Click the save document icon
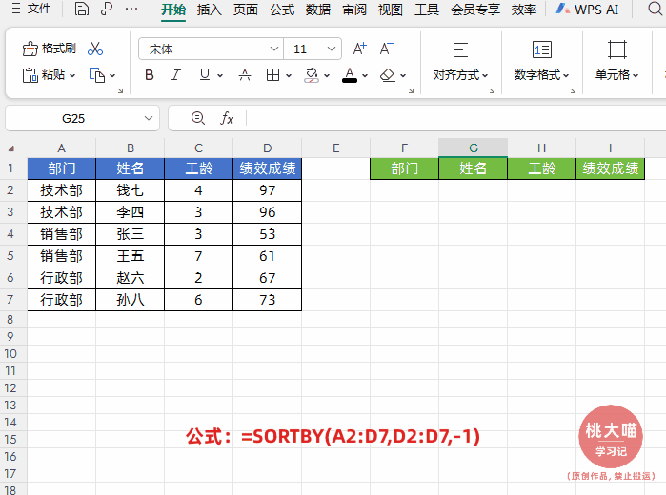The width and height of the screenshot is (666, 495). 82,9
